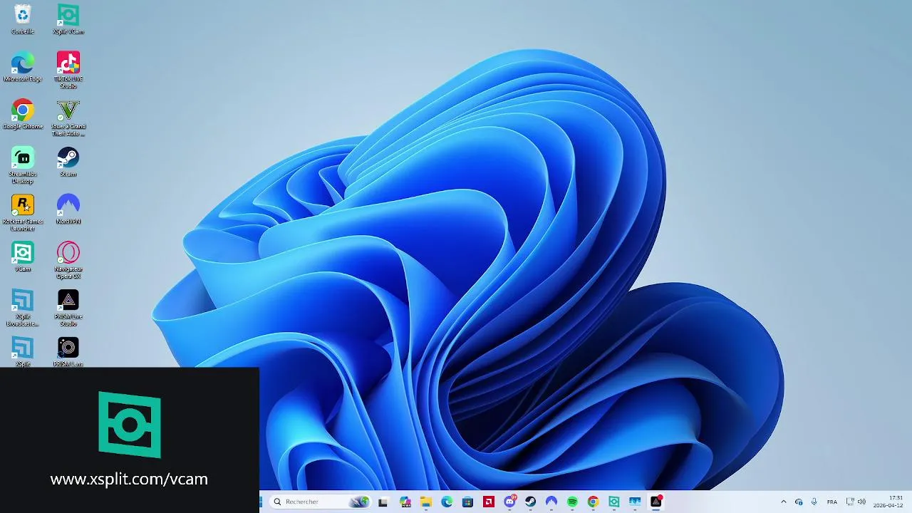Screen dimensions: 912x513
Task: Open Spotify from the taskbar
Action: pos(572,502)
